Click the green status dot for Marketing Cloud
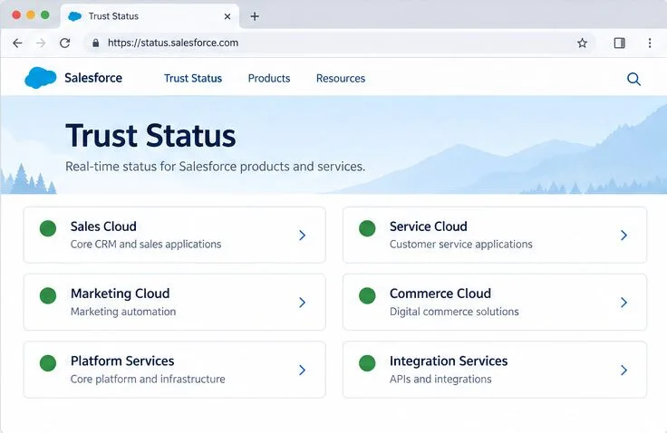The width and height of the screenshot is (667, 433). tap(48, 295)
